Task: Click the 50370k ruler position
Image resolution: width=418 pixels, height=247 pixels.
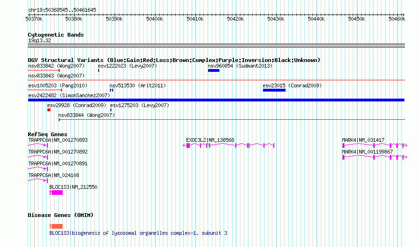Action: 34,19
